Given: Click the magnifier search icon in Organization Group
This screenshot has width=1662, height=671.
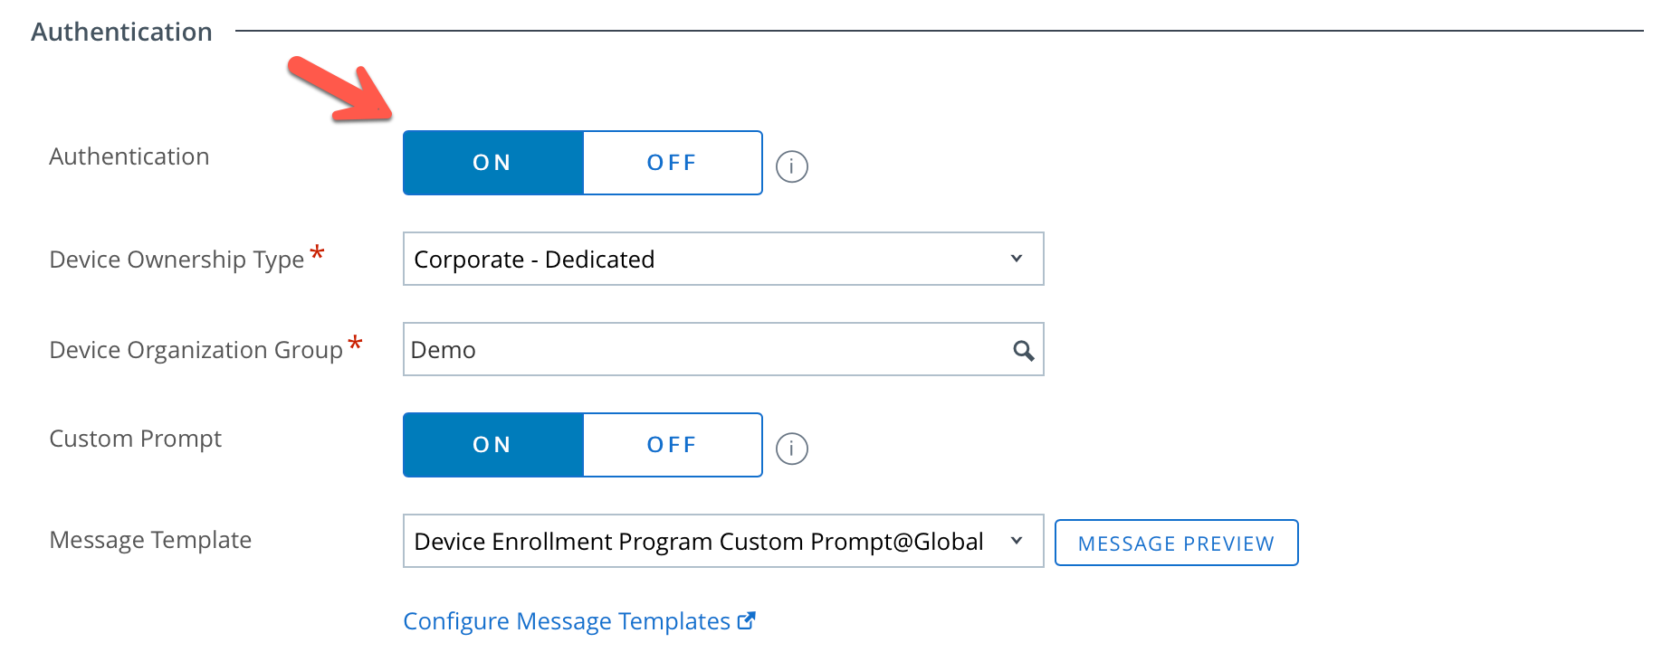Looking at the screenshot, I should (x=1023, y=350).
